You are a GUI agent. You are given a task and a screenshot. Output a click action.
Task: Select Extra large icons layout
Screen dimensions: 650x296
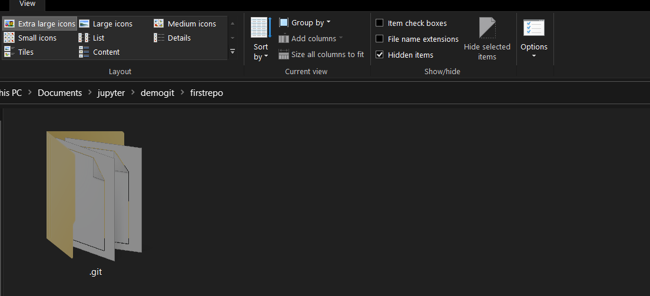(x=40, y=24)
